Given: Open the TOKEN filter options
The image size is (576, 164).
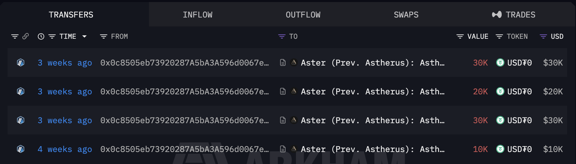Looking at the screenshot, I should tap(499, 36).
